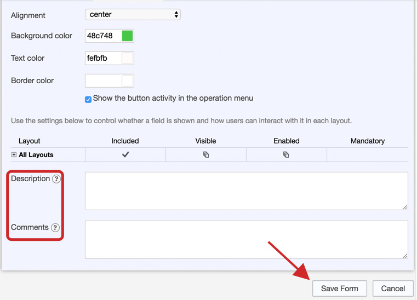This screenshot has width=417, height=300.
Task: Click the Save Form button
Action: (339, 289)
